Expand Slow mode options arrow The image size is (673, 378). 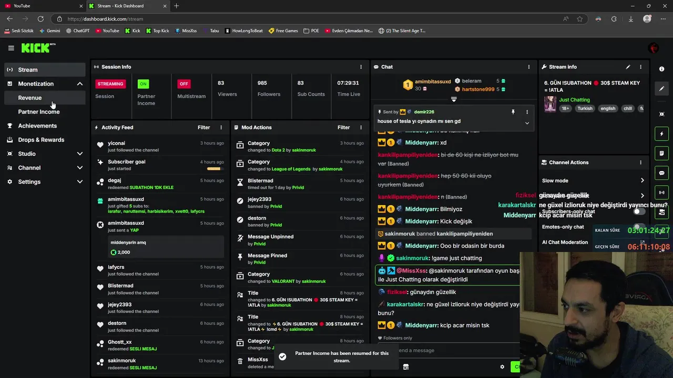pyautogui.click(x=642, y=181)
